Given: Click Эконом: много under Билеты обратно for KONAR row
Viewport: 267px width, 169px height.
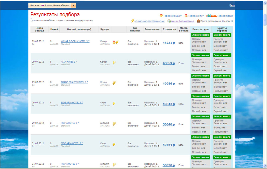Looking at the screenshot, I should pyautogui.click(x=222, y=35).
